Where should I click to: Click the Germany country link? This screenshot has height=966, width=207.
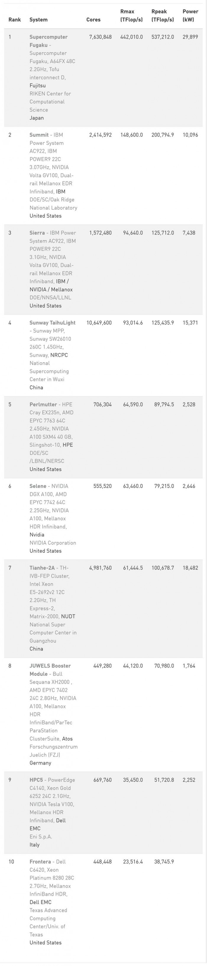(41, 763)
